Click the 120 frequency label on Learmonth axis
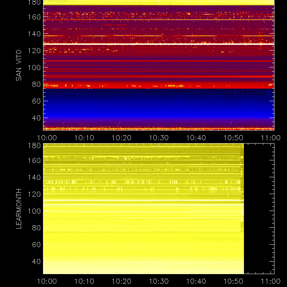The width and height of the screenshot is (287, 287). coord(34,194)
